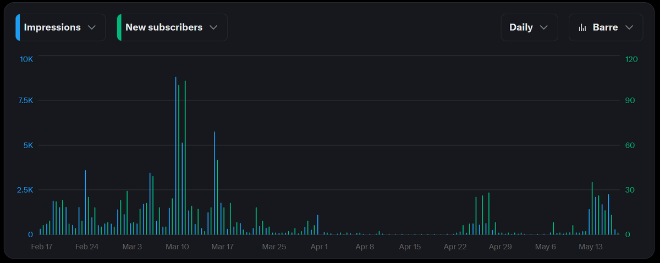Click the "120" right axis label

coord(631,59)
